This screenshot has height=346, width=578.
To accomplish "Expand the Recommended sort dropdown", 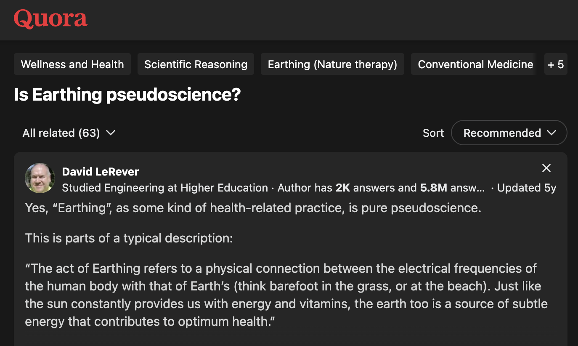I will click(x=509, y=133).
